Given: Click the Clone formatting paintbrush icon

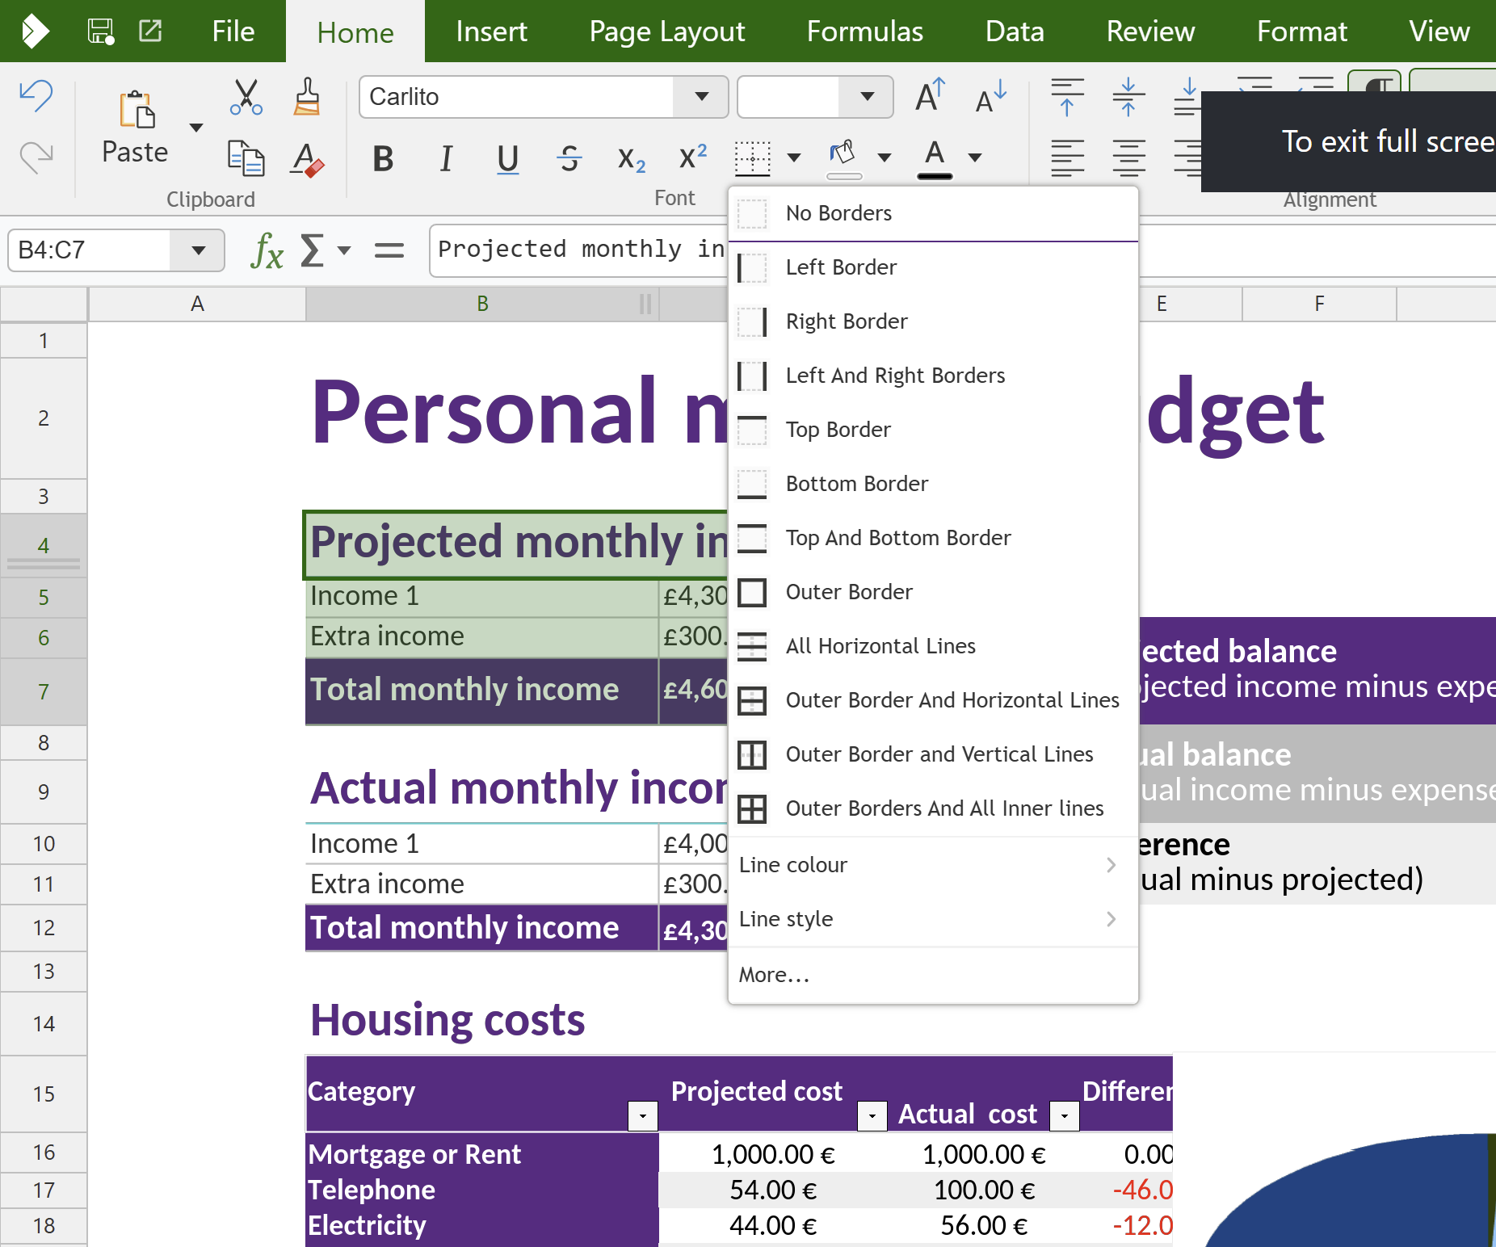Looking at the screenshot, I should (x=307, y=98).
